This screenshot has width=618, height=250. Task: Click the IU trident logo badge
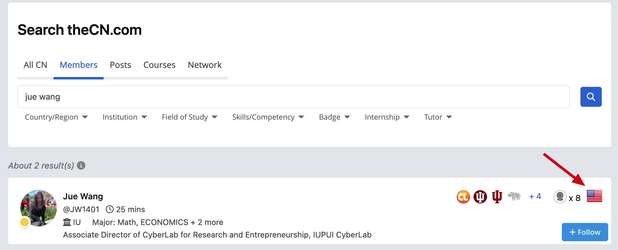tap(497, 197)
